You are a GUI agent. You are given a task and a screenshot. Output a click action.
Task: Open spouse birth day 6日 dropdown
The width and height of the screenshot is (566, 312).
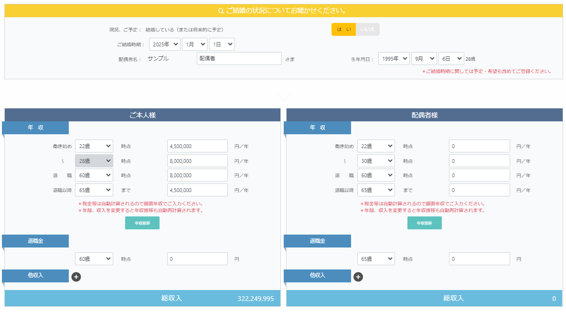(x=451, y=58)
